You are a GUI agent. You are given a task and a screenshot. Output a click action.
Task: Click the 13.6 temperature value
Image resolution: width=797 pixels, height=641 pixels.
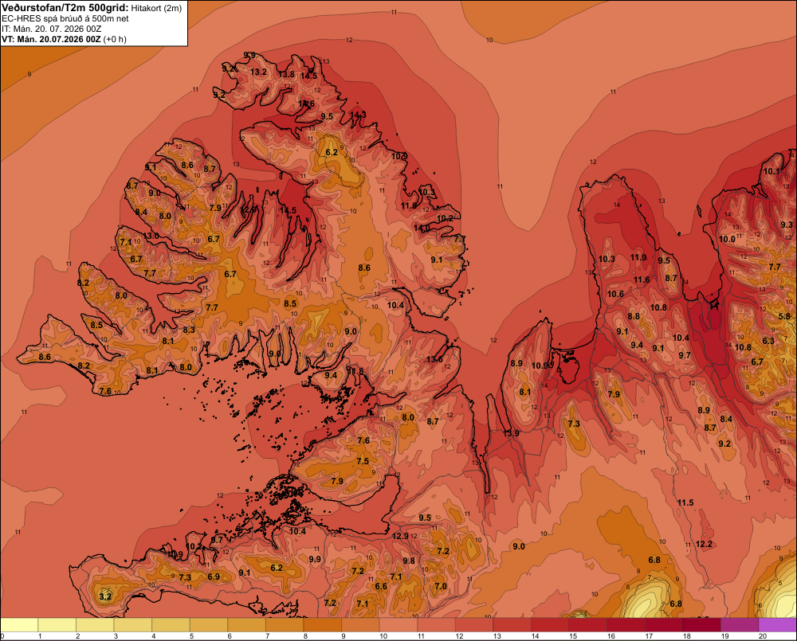click(434, 359)
